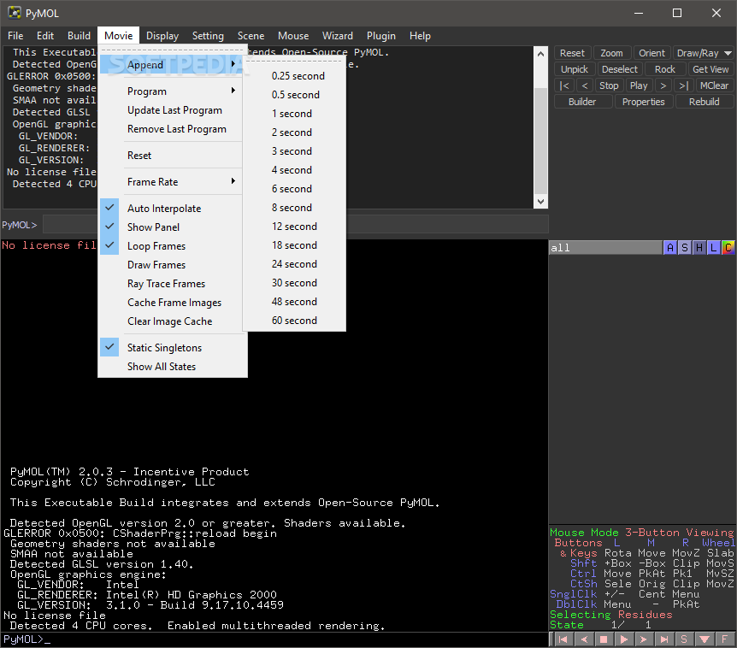Open Show menu S for all object

pos(685,248)
